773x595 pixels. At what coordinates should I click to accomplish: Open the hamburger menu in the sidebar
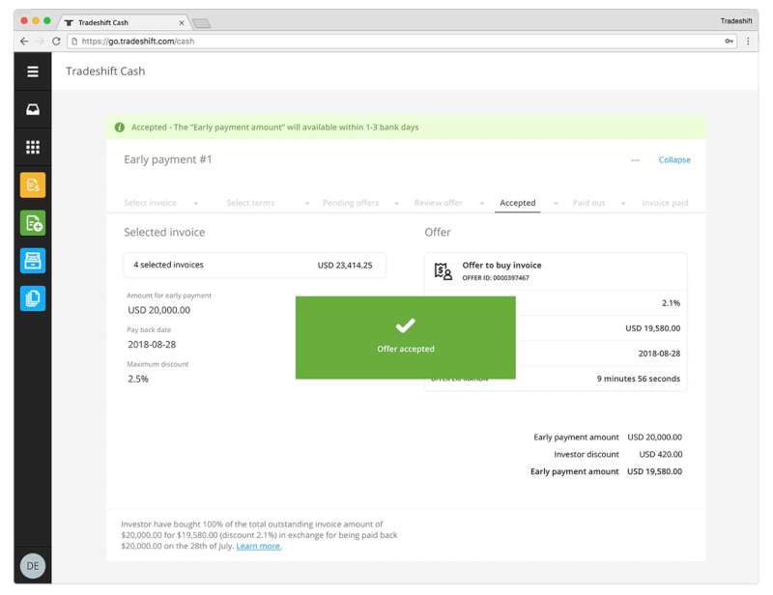[33, 71]
